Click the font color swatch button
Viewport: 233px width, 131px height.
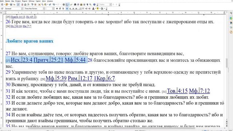coord(93,9)
